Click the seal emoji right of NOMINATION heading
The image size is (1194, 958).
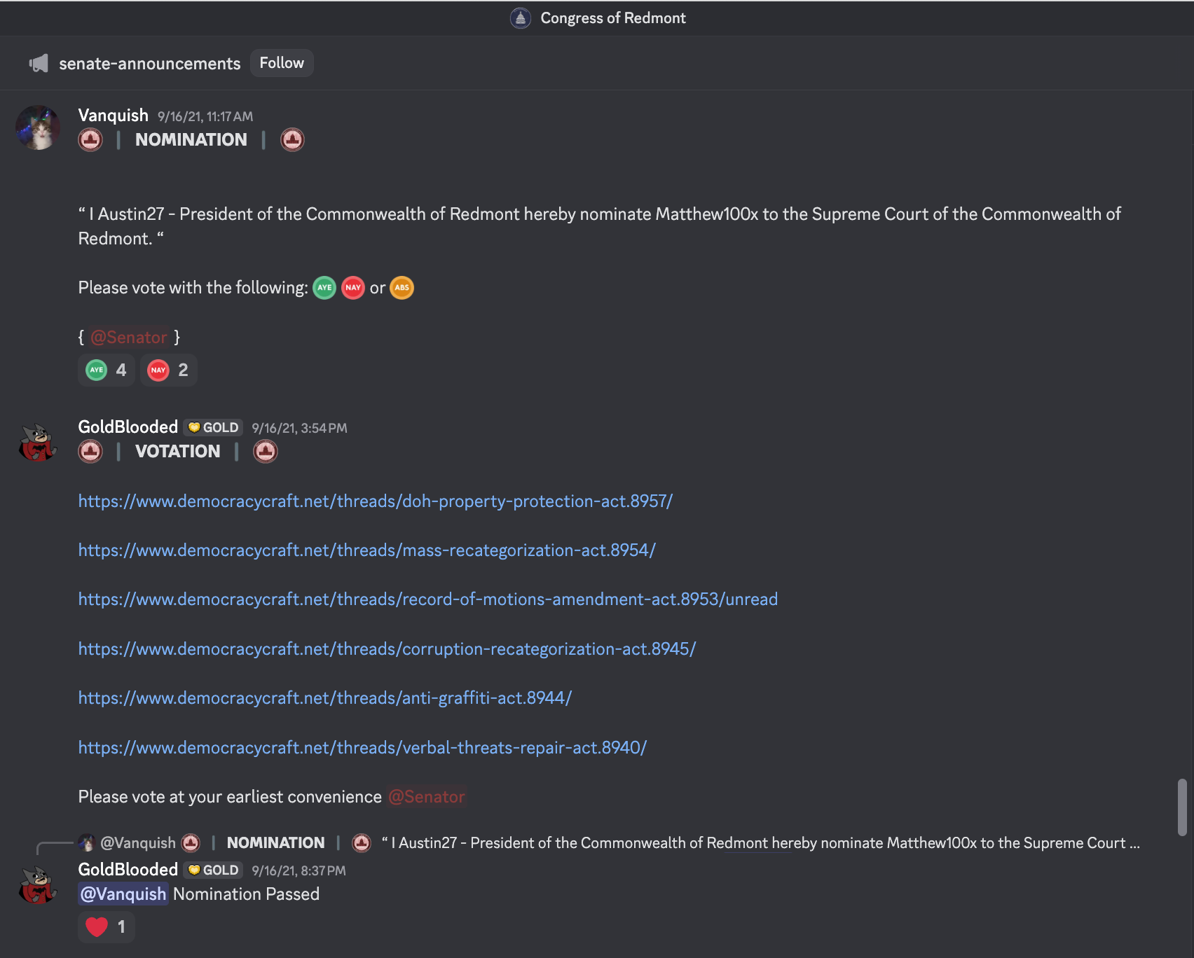(x=292, y=140)
